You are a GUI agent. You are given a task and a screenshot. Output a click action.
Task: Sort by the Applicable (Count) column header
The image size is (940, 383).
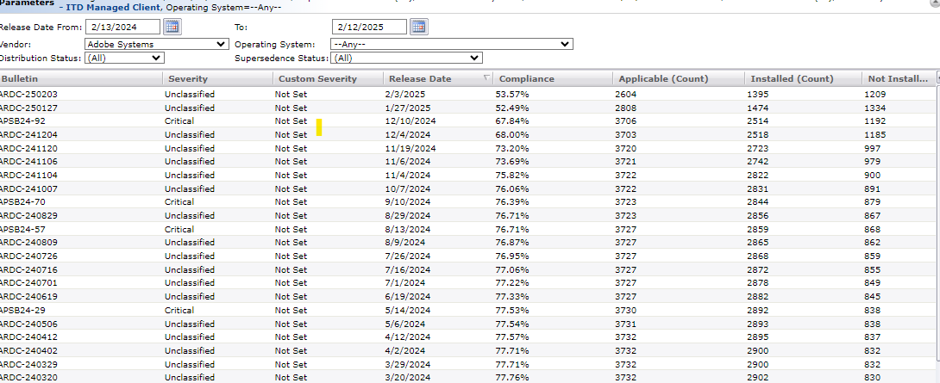coord(679,78)
